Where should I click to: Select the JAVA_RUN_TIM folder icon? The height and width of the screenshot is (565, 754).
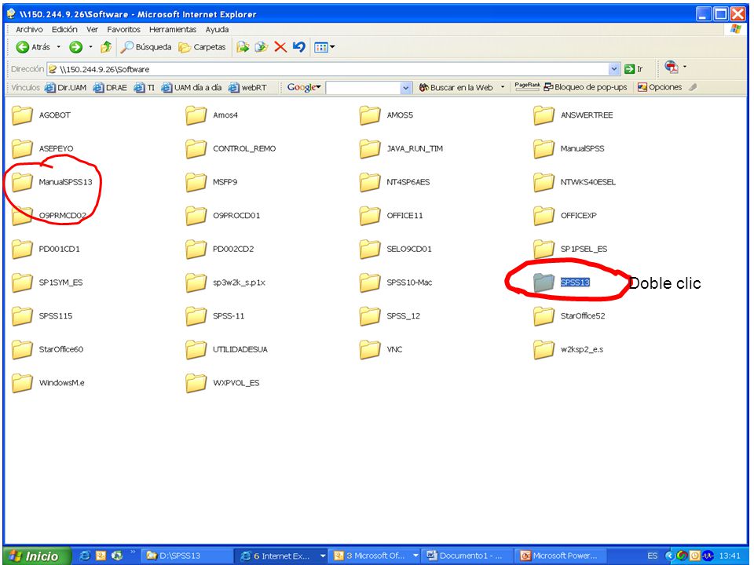pyautogui.click(x=370, y=149)
